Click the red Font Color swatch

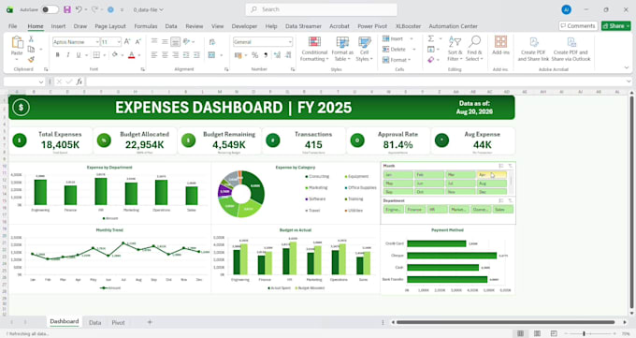click(132, 55)
